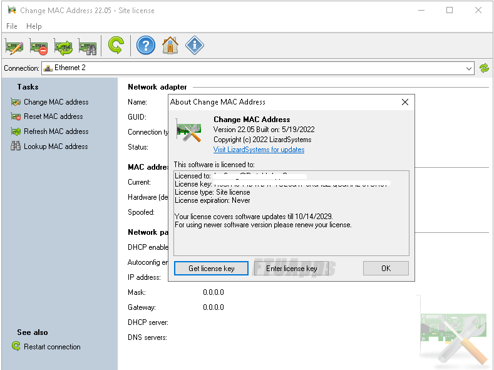The image size is (494, 370).
Task: Click the Refresh MAC address toolbar icon
Action: point(63,46)
